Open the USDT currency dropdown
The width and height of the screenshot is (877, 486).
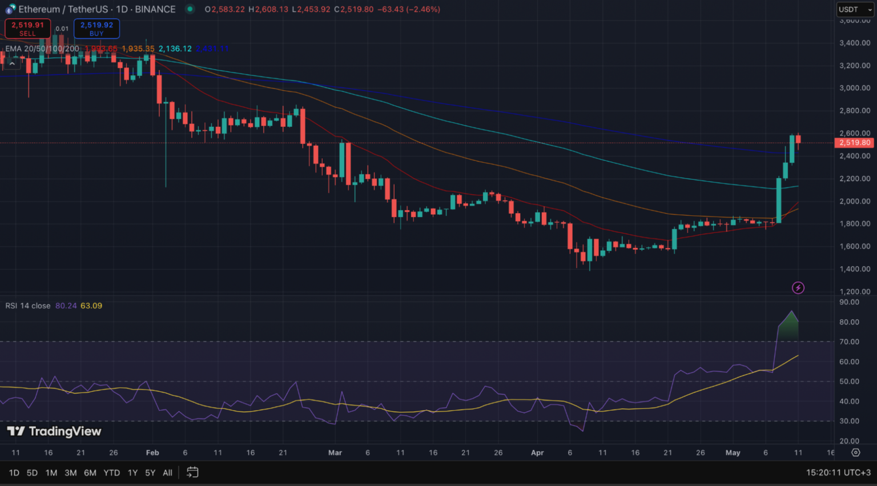tap(854, 9)
